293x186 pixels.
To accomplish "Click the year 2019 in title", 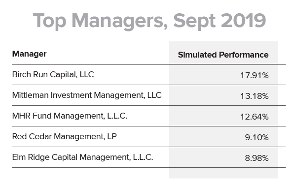I will (x=244, y=21).
